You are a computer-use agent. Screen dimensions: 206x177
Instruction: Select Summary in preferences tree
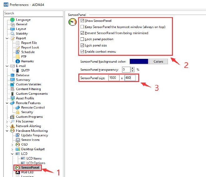coord(23,80)
